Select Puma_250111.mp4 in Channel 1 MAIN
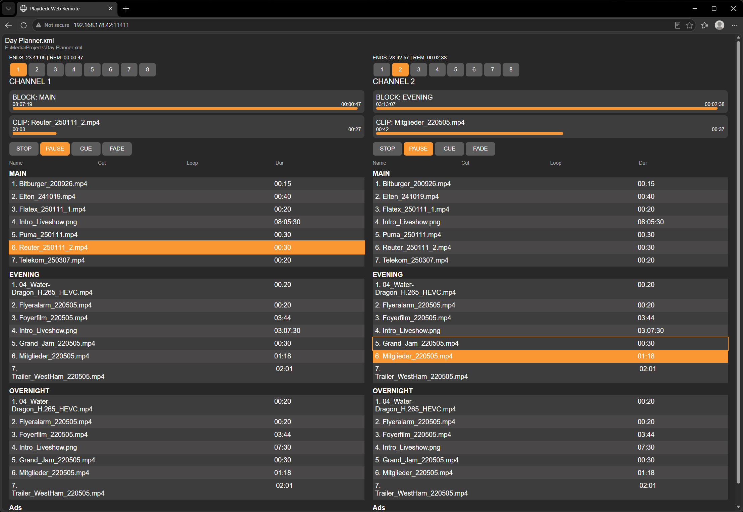Viewport: 743px width, 512px height. [x=187, y=235]
